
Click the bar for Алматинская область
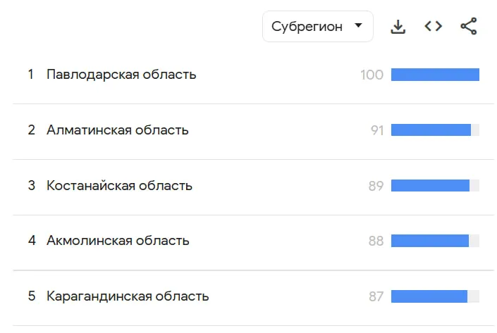point(431,130)
